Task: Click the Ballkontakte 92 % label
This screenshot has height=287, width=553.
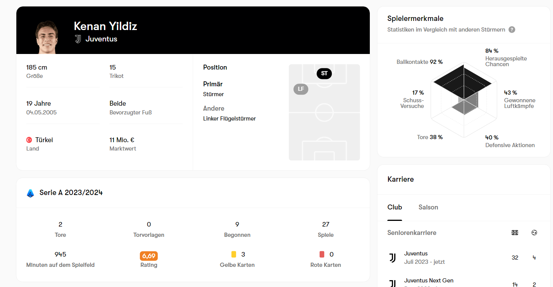Action: click(420, 62)
